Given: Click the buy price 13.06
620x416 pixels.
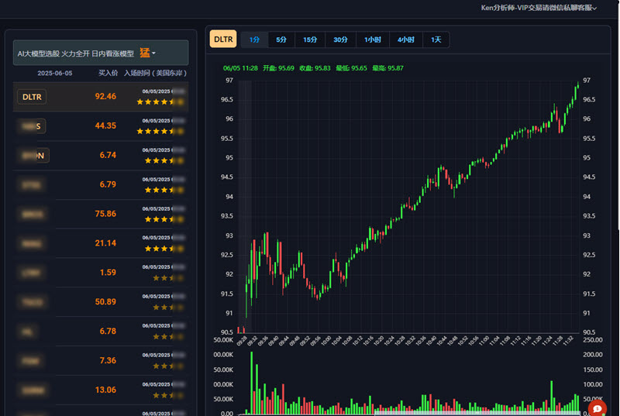Looking at the screenshot, I should tap(105, 390).
